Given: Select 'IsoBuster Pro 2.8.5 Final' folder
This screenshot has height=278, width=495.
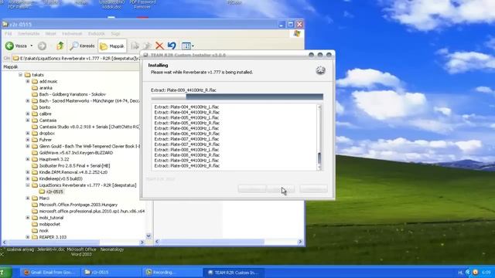Looking at the screenshot, I should pos(74,166).
